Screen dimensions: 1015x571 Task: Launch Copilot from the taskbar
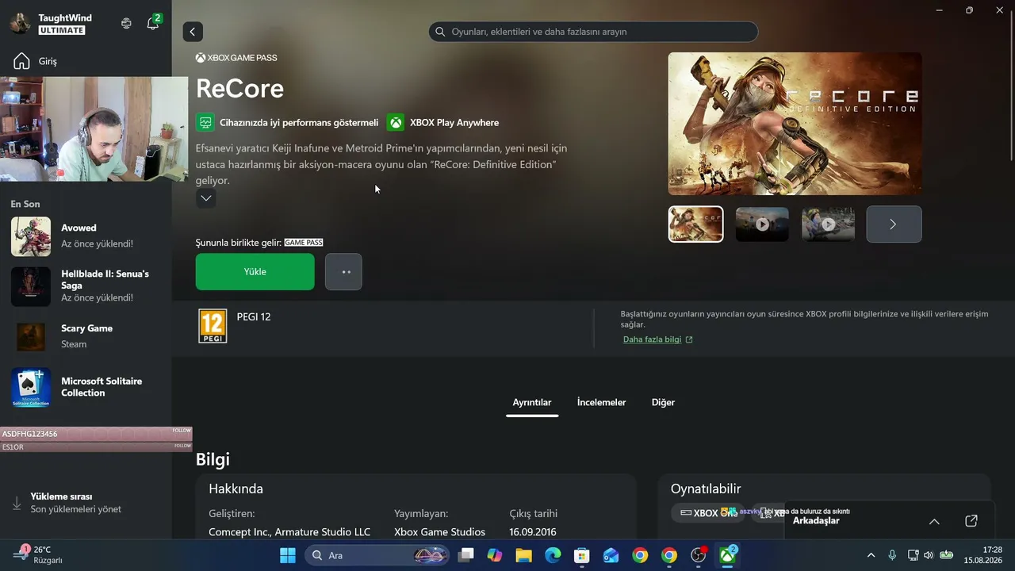495,555
